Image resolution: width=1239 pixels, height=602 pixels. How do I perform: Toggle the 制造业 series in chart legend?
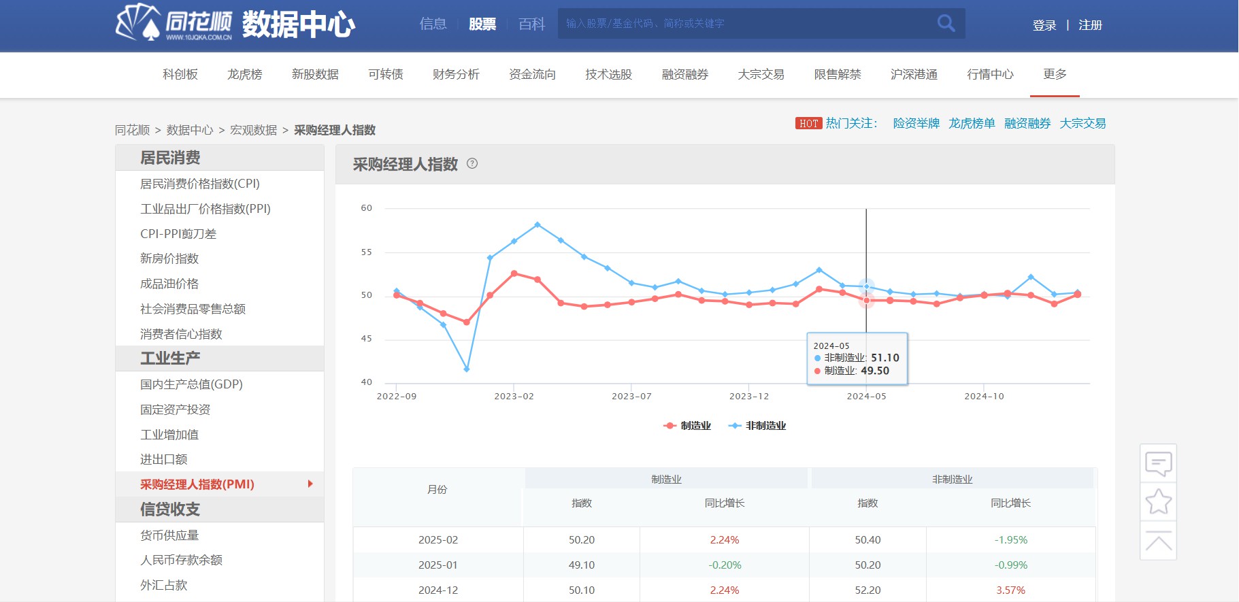(x=687, y=426)
